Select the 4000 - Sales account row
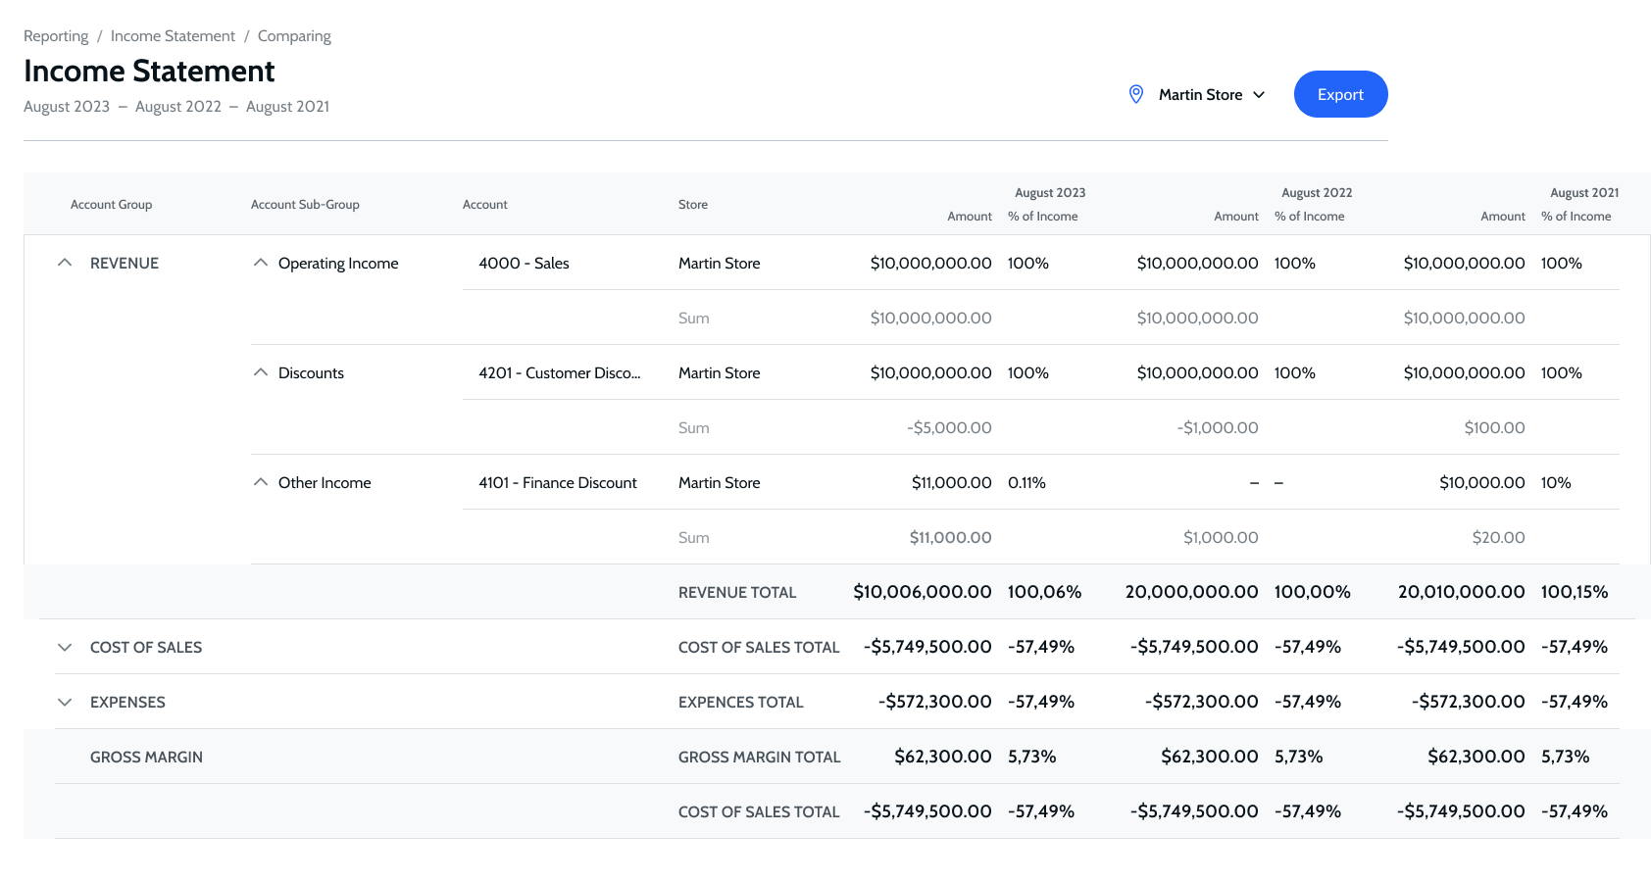The height and width of the screenshot is (882, 1651). pyautogui.click(x=524, y=263)
